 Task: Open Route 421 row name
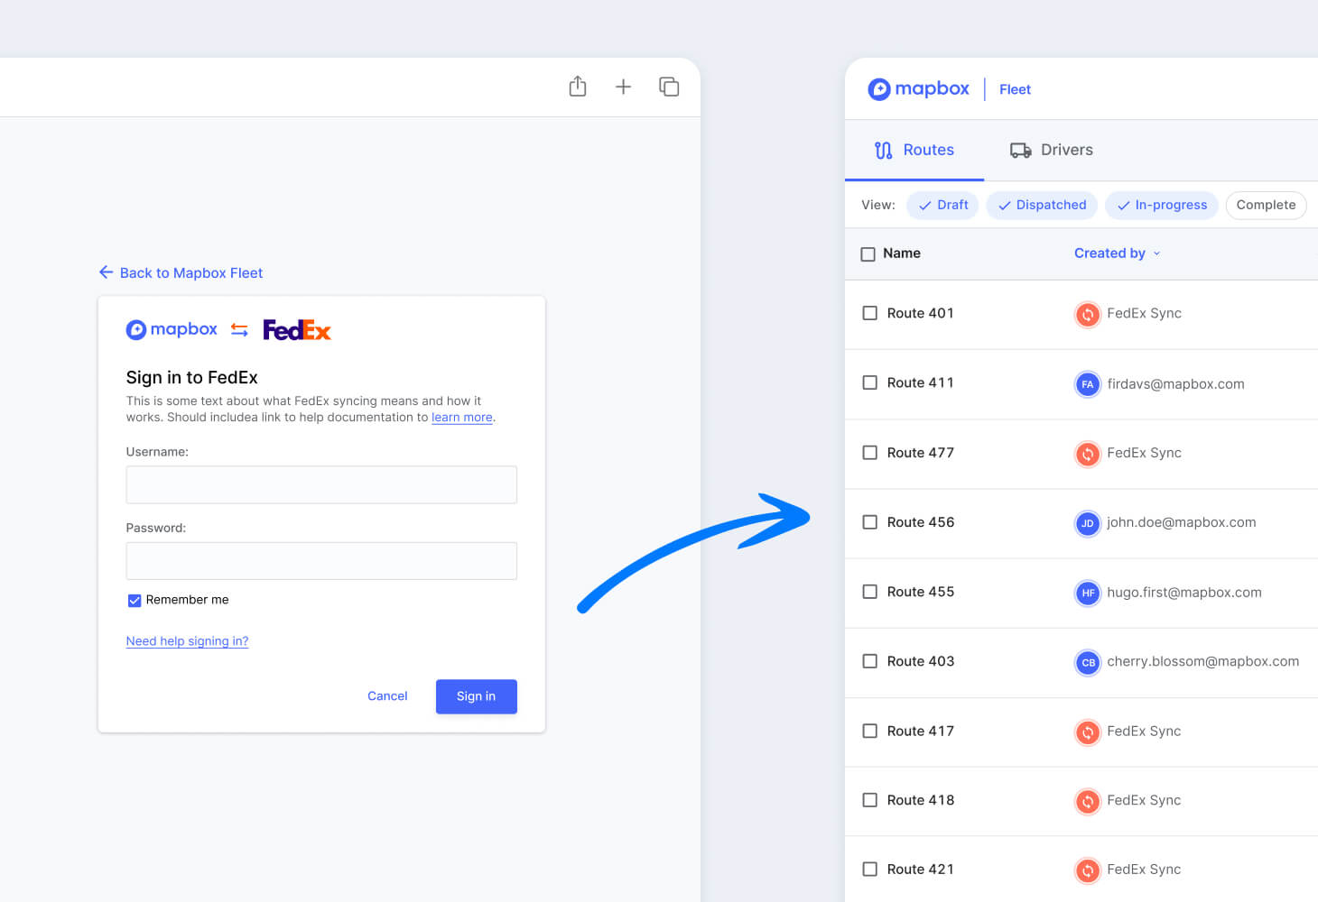tap(921, 870)
